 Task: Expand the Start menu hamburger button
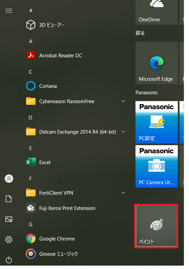point(9,11)
